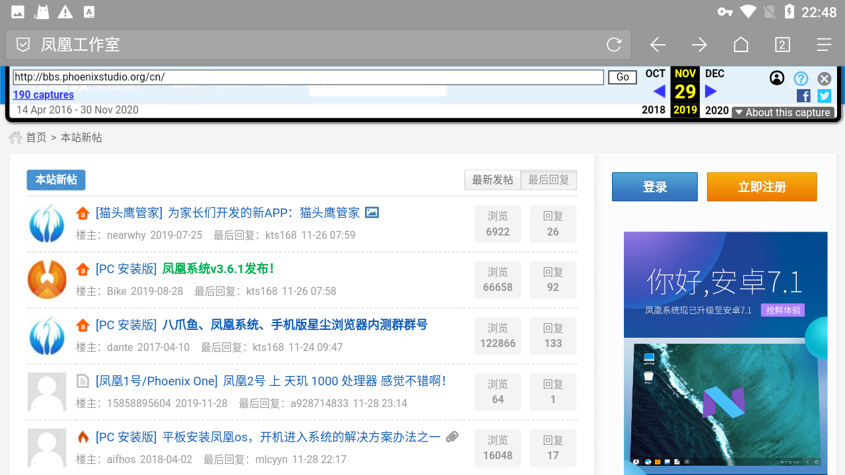Click the orange 立即注册 button
Viewport: 845px width, 475px height.
[762, 187]
